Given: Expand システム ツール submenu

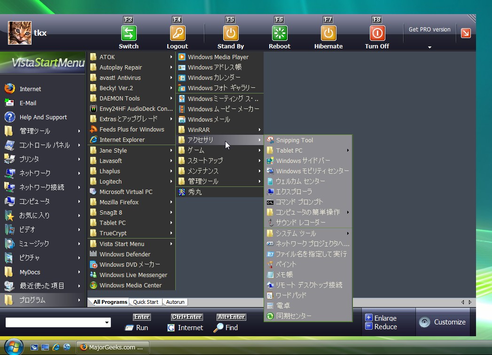Looking at the screenshot, I should tap(308, 233).
